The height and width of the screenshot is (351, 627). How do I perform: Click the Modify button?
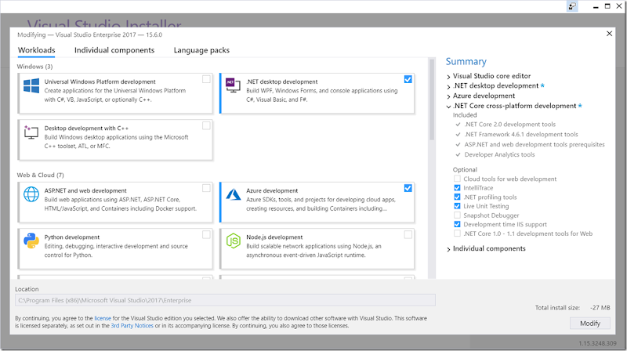[x=590, y=323]
